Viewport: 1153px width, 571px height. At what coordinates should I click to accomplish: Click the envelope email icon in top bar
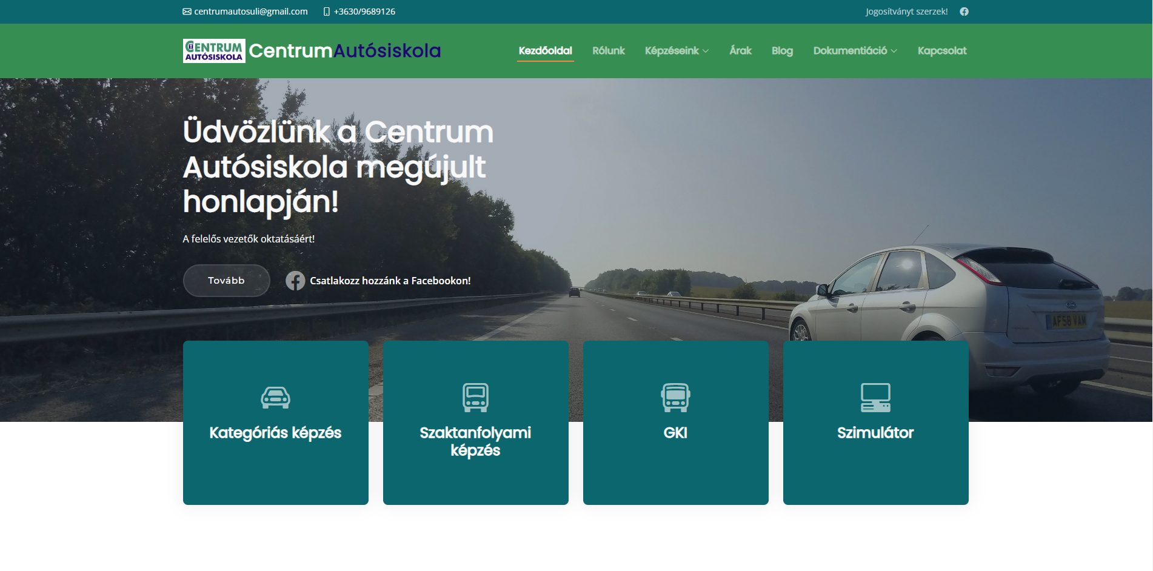click(187, 12)
